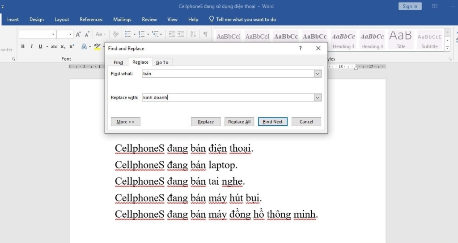Apply Text Highlight Color
The image size is (458, 243).
[x=97, y=46]
